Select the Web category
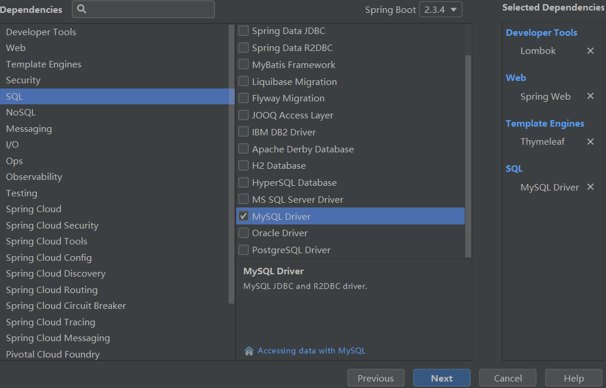The image size is (606, 388). click(114, 48)
